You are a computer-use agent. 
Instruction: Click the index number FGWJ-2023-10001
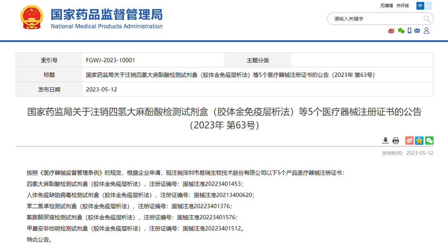(110, 60)
